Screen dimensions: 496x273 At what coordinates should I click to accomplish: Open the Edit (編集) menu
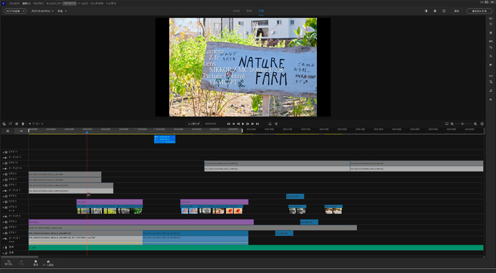(x=26, y=3)
